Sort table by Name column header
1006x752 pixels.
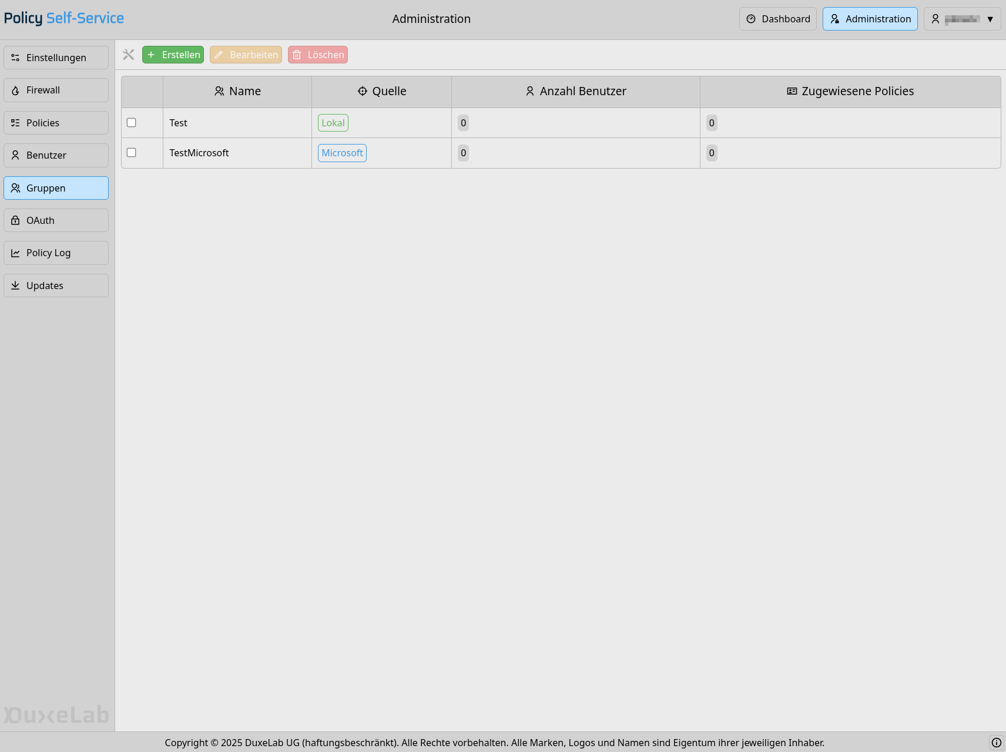pyautogui.click(x=237, y=92)
